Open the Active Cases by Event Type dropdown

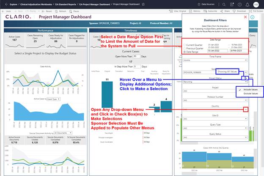[54, 99]
